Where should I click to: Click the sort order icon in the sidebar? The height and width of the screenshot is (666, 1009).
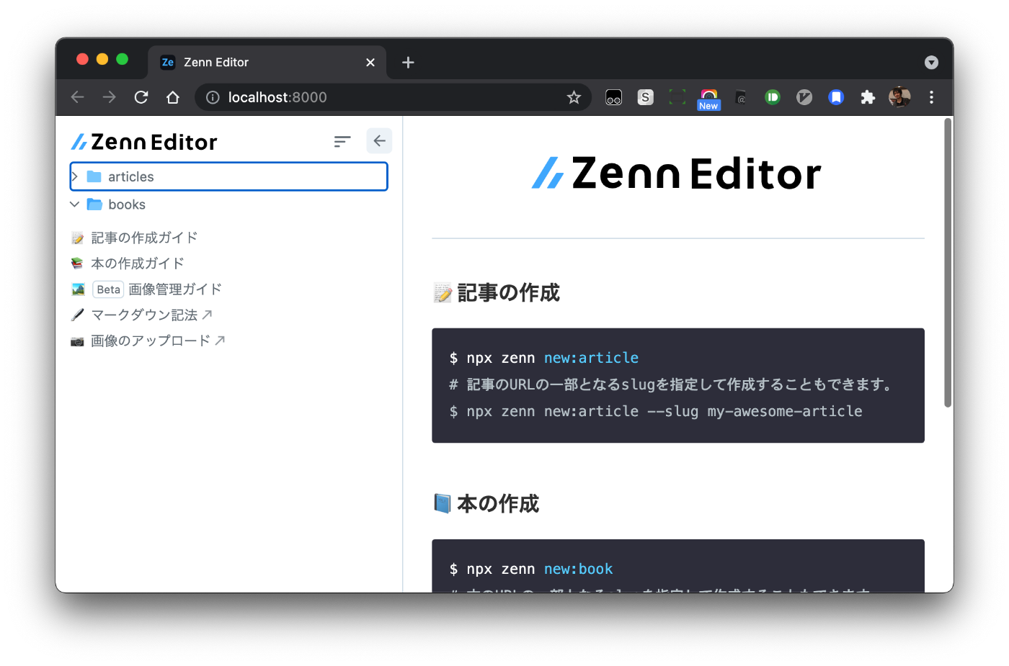(x=342, y=141)
